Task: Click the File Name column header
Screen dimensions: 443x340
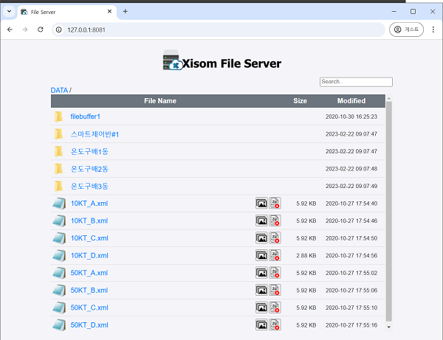Action: coord(160,101)
